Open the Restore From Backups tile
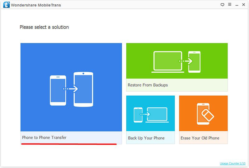 point(177,67)
